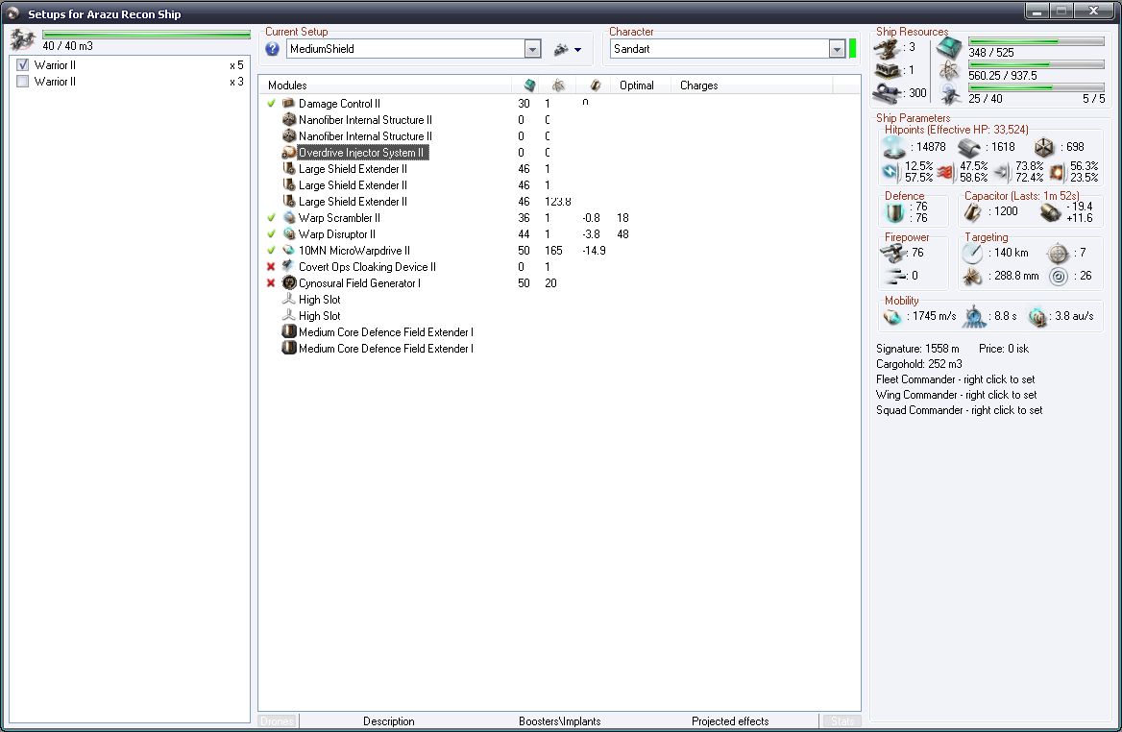1122x732 pixels.
Task: Click Wing Commander right click to set
Action: point(956,395)
